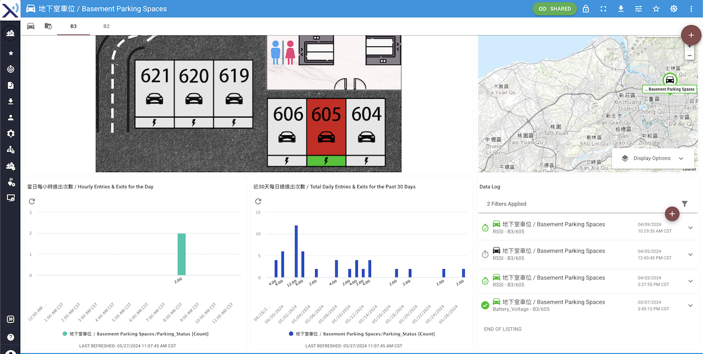The width and height of the screenshot is (703, 354).
Task: Expand the Battery_Voltage B3/605 log entry
Action: pos(690,305)
